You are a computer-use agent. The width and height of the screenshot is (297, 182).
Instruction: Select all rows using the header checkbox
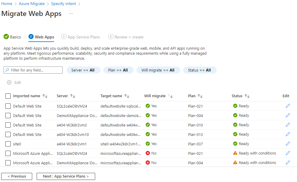pyautogui.click(x=8, y=96)
